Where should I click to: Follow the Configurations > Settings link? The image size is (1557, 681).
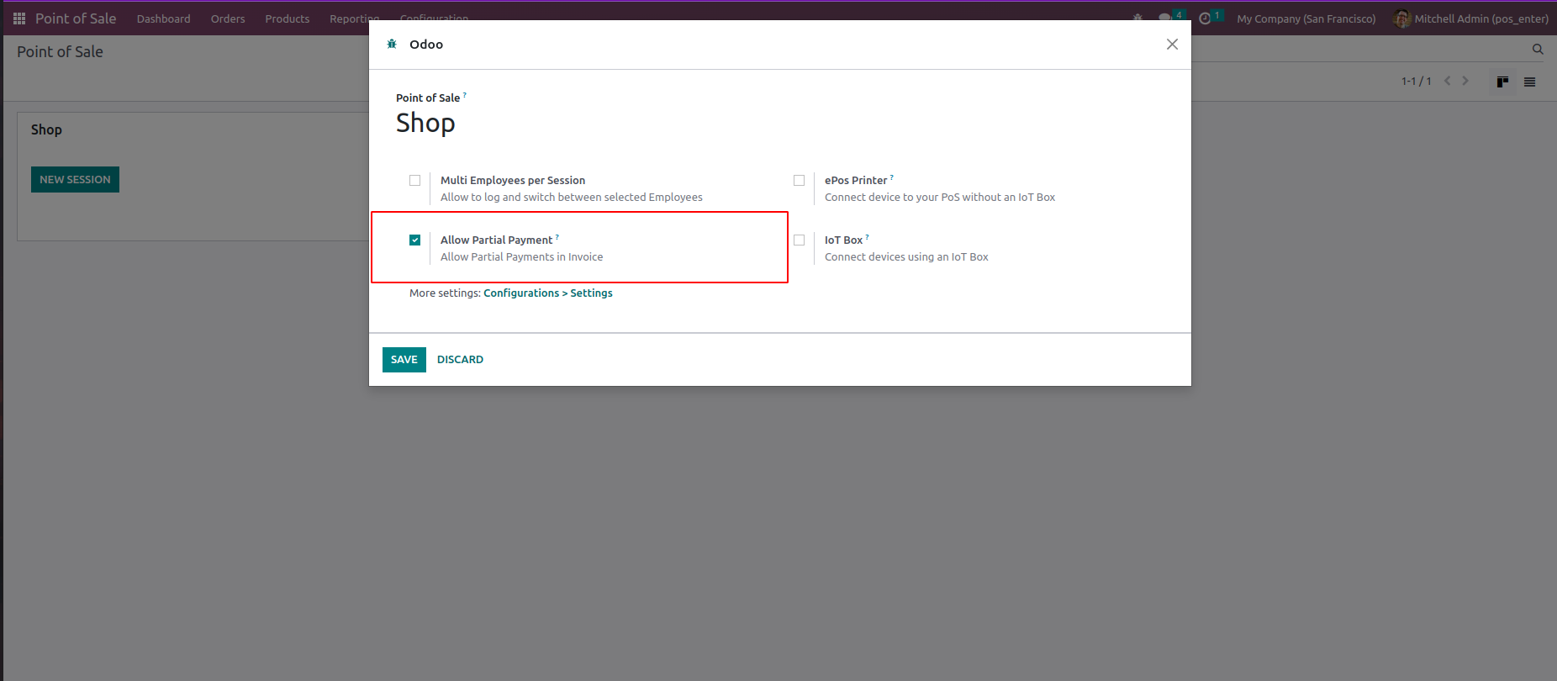pos(548,293)
